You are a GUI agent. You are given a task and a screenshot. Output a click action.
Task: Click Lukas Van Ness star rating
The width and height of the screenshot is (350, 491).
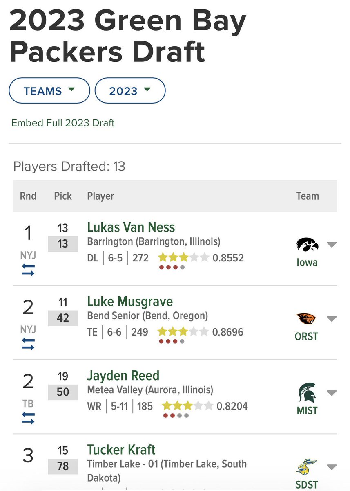183,258
